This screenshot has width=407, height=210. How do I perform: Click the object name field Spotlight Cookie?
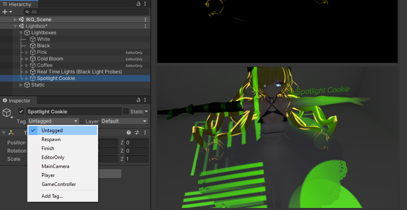pyautogui.click(x=74, y=111)
